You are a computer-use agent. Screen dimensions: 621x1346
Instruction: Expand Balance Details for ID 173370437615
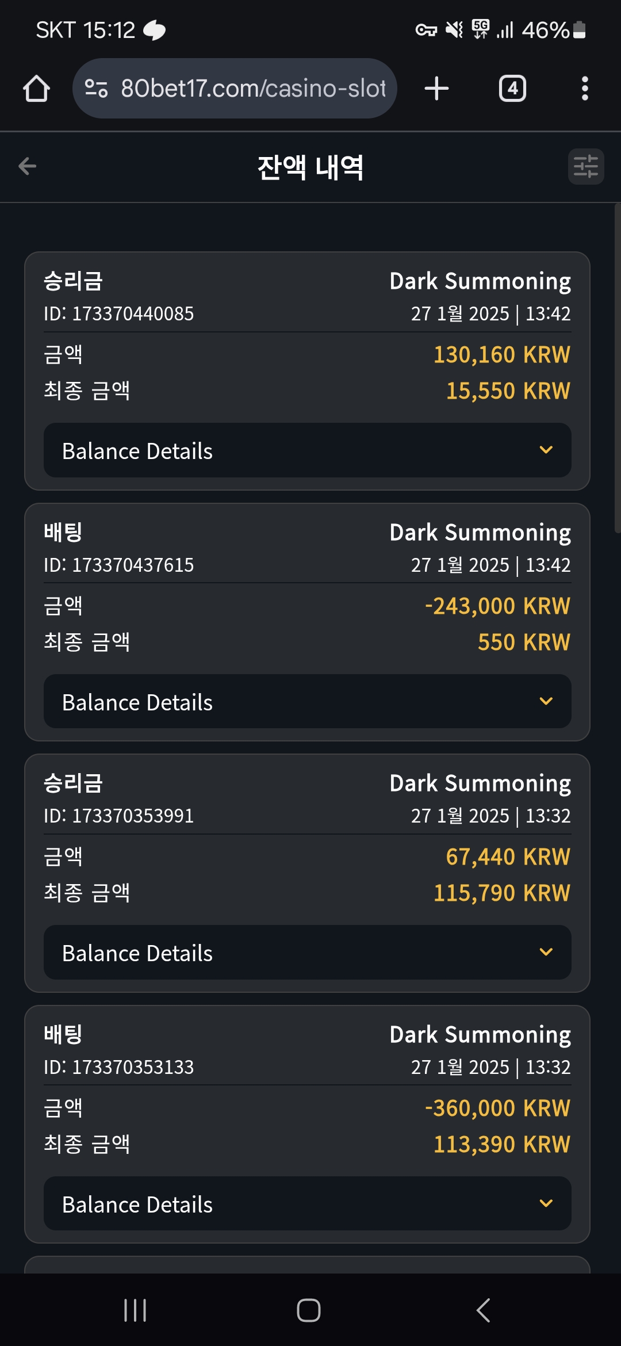pyautogui.click(x=308, y=702)
